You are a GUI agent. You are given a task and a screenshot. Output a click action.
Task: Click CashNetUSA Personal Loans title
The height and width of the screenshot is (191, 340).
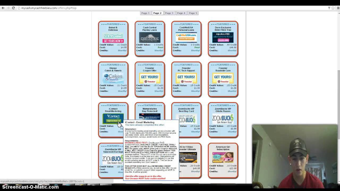(186, 29)
